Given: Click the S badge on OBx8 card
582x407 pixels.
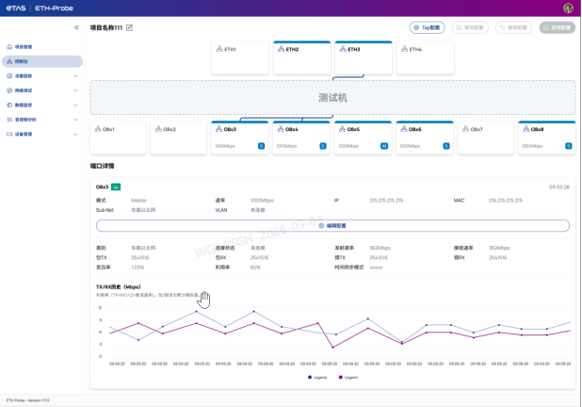Looking at the screenshot, I should click(x=568, y=146).
